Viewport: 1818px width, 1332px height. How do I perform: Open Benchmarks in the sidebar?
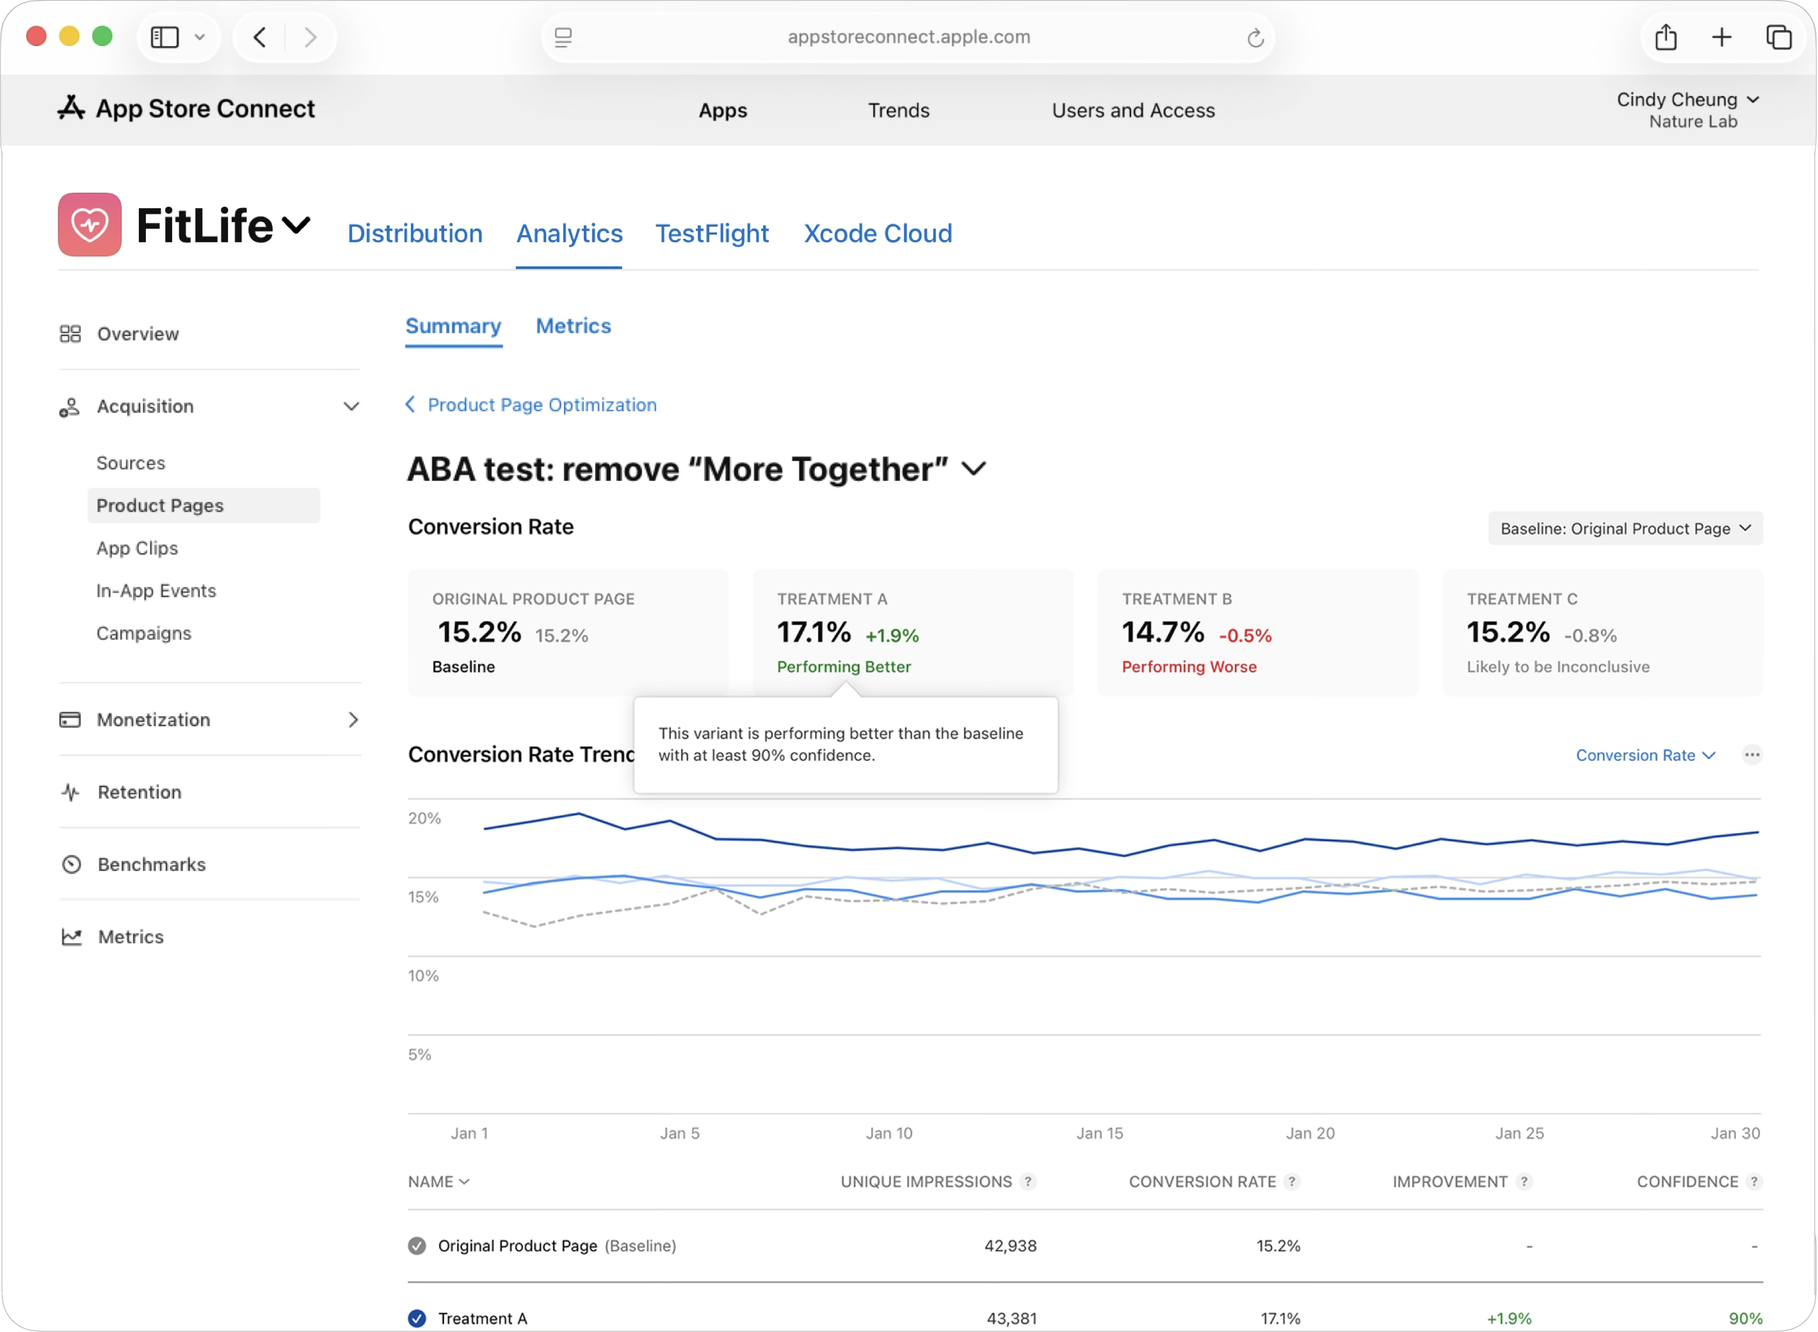coord(152,865)
